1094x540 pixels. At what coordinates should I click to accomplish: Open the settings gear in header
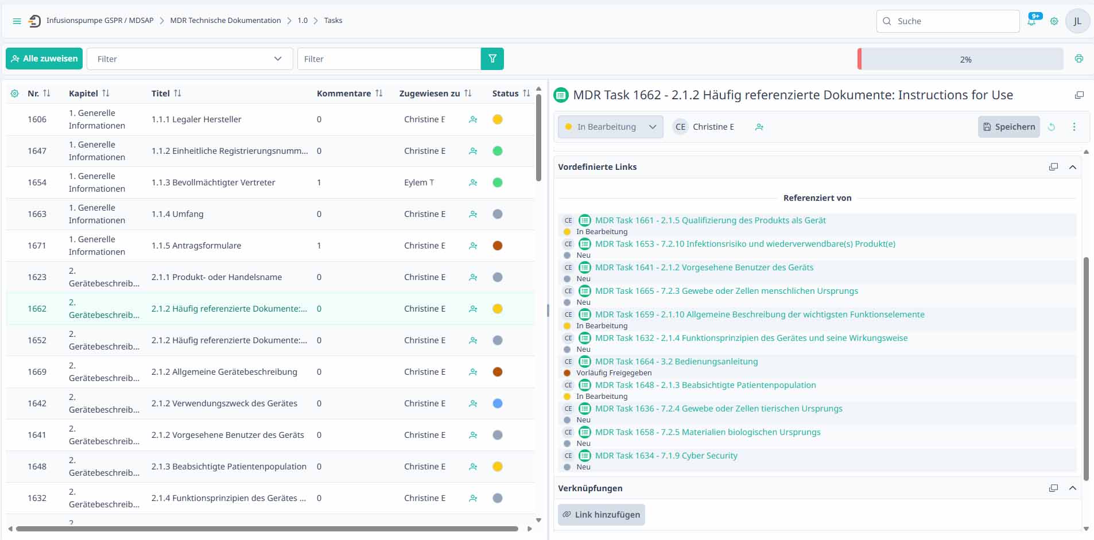pyautogui.click(x=1054, y=21)
